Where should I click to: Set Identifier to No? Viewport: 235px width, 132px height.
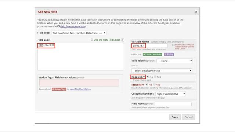pyautogui.click(x=147, y=85)
